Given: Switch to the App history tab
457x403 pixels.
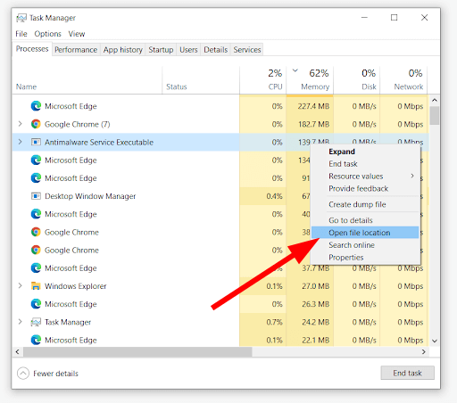Looking at the screenshot, I should tap(123, 50).
